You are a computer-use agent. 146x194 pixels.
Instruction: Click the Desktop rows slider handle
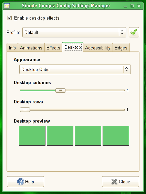(25, 110)
